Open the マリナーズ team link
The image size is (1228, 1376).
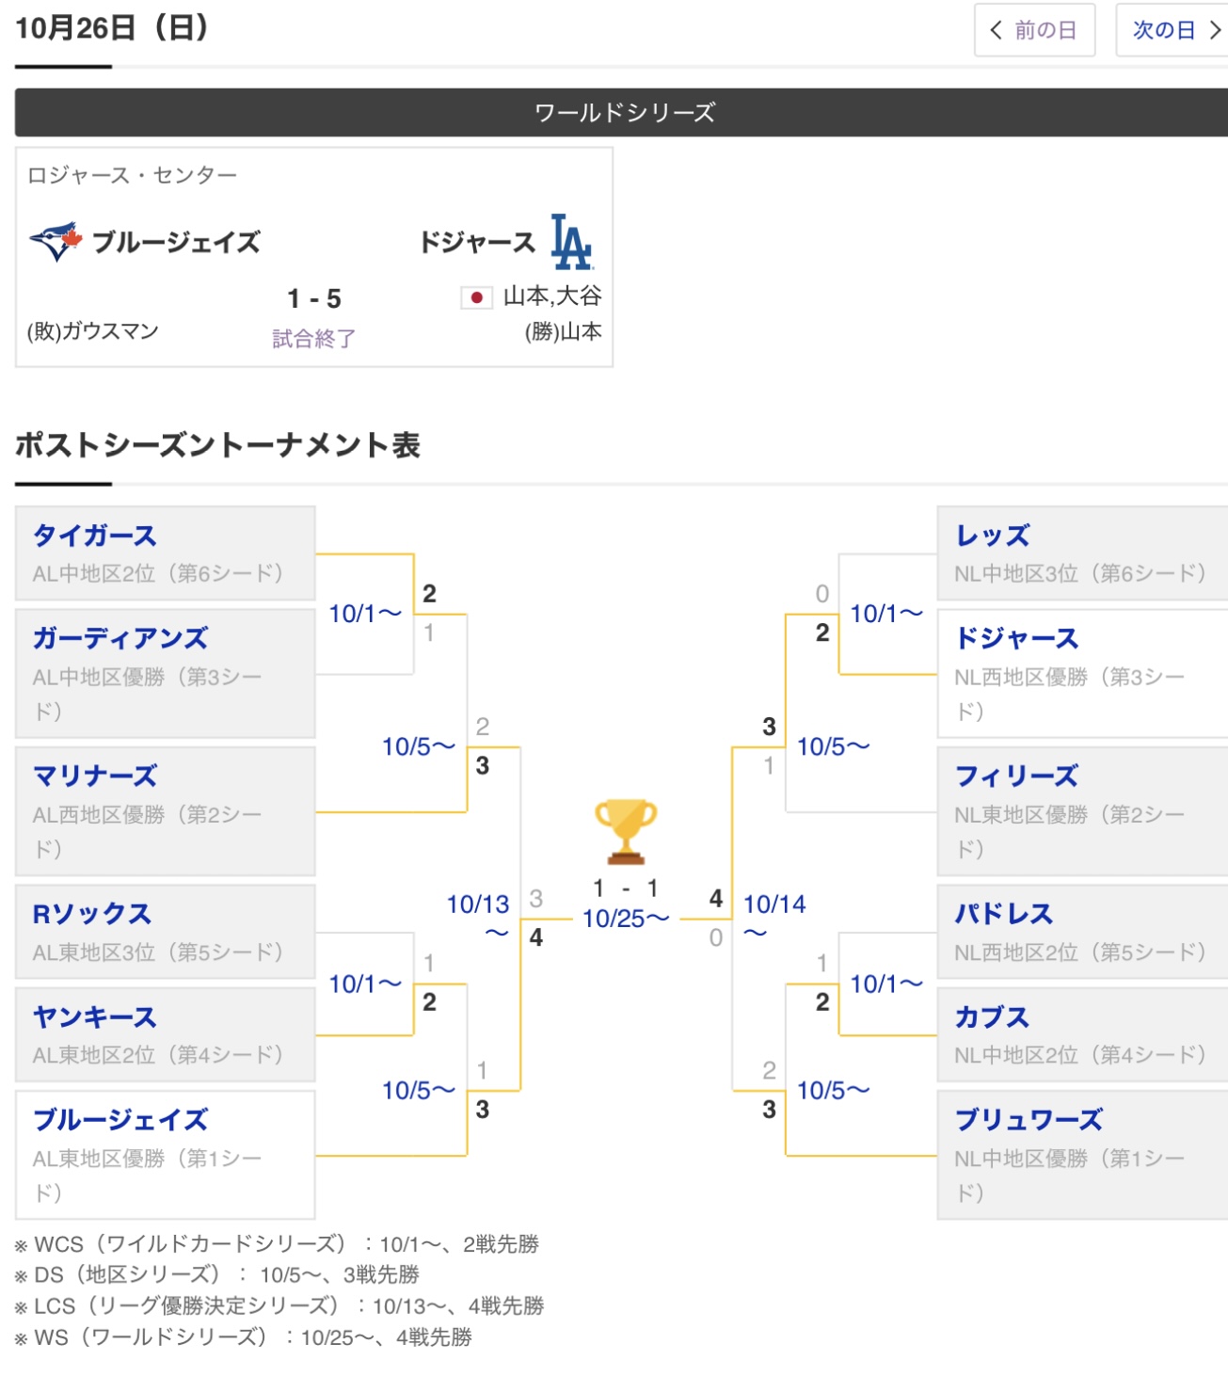(x=95, y=776)
